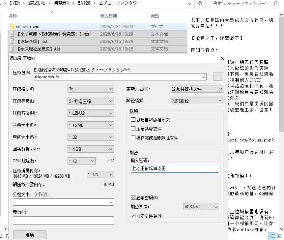The image size is (284, 240).
Task: Click the icon of 【来了就能下载和观看！纯免费！】.txt
Action: coord(12,34)
